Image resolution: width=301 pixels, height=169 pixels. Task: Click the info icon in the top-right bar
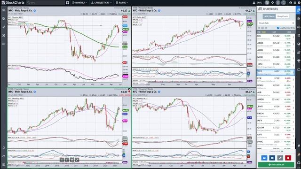pos(291,3)
